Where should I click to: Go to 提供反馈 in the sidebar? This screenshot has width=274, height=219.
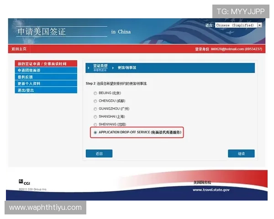(x=46, y=77)
